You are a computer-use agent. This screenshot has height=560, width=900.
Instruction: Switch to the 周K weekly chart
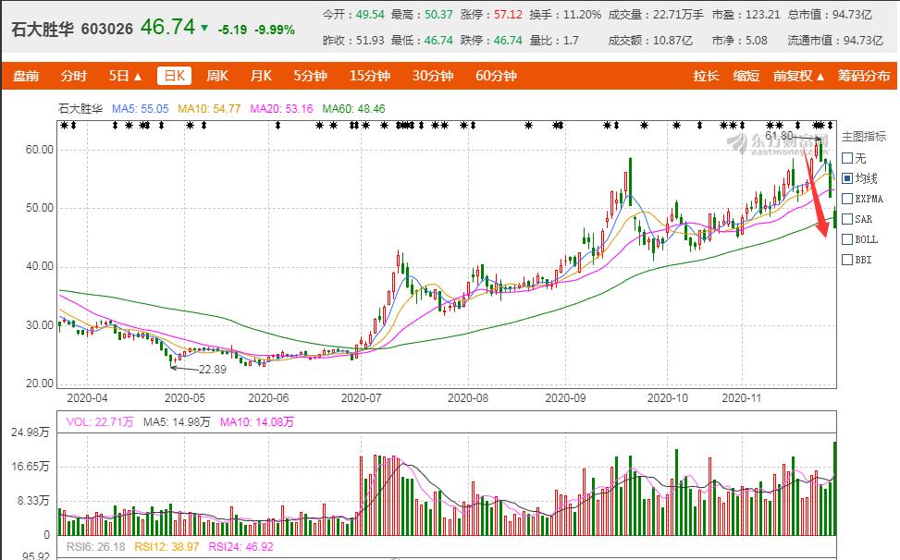click(217, 76)
